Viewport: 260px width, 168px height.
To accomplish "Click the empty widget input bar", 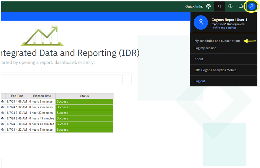I will pyautogui.click(x=62, y=79).
